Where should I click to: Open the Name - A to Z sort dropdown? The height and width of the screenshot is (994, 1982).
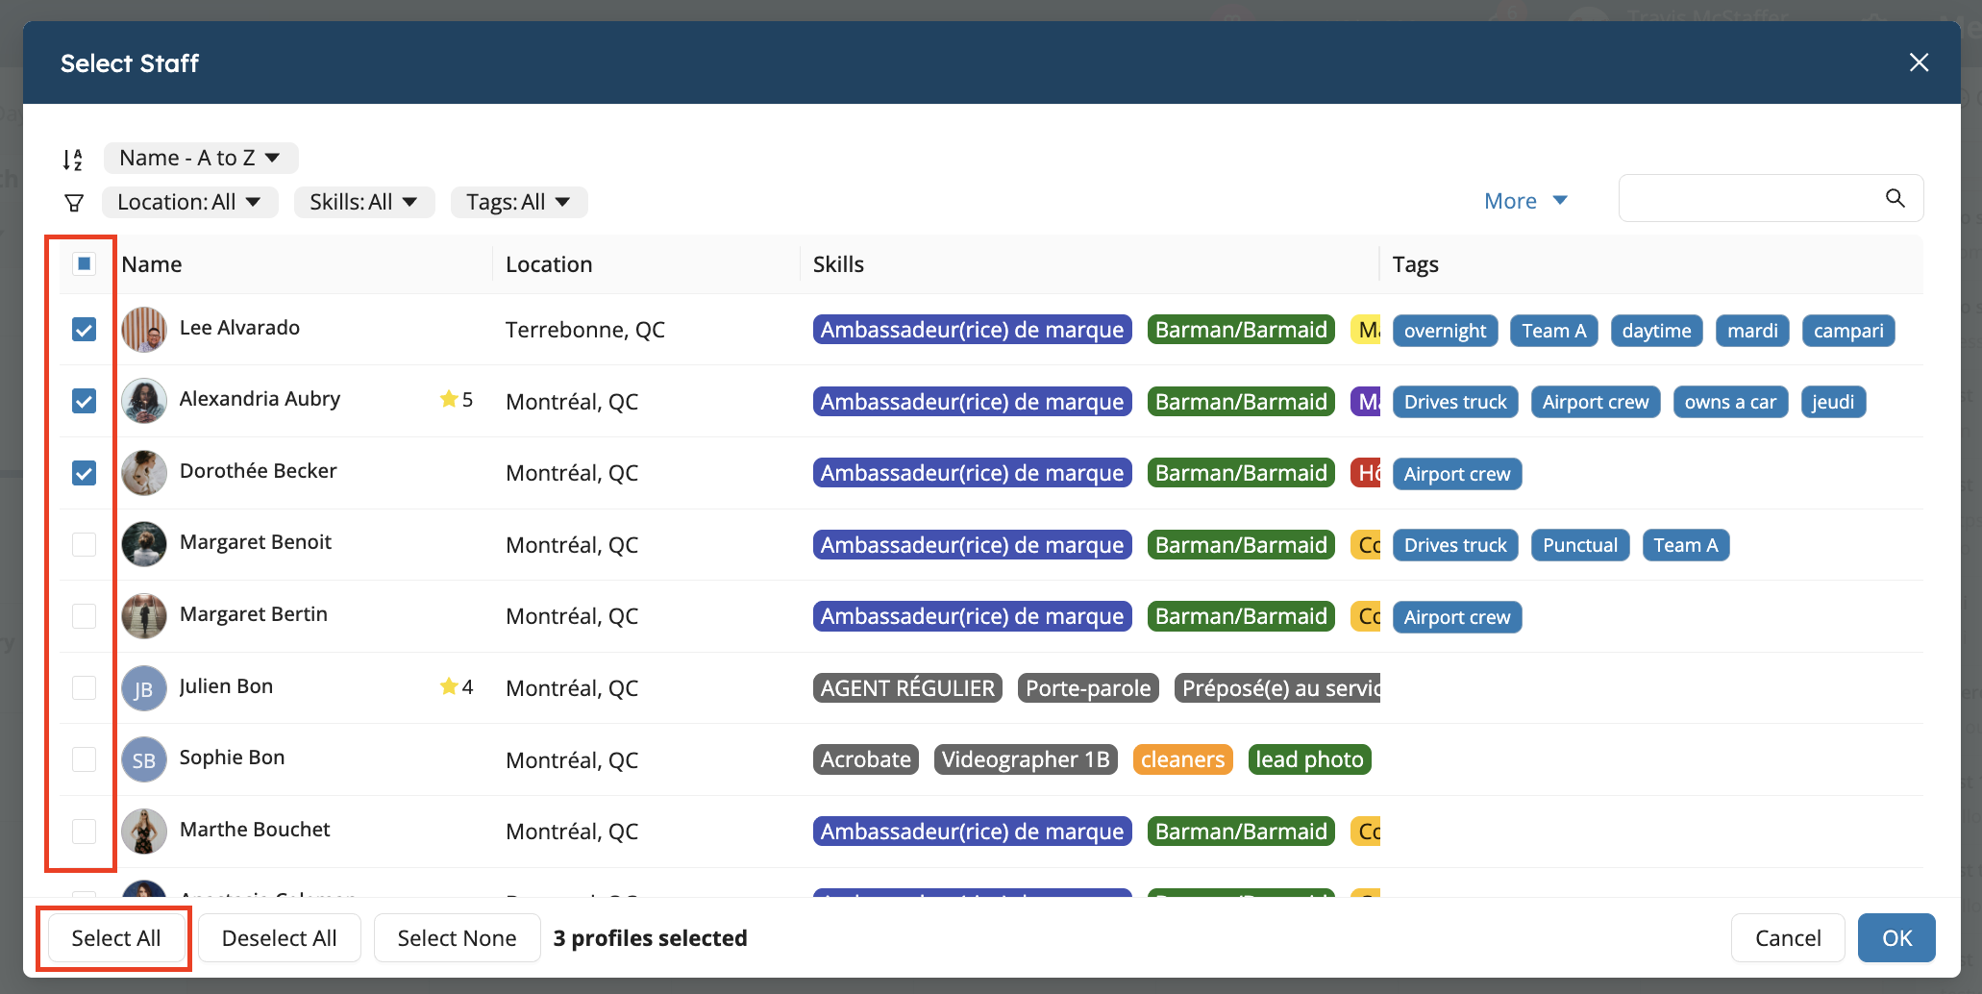[200, 158]
